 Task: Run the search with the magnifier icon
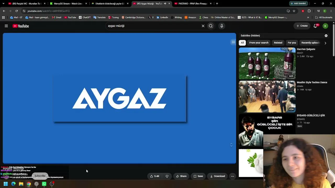[211, 26]
